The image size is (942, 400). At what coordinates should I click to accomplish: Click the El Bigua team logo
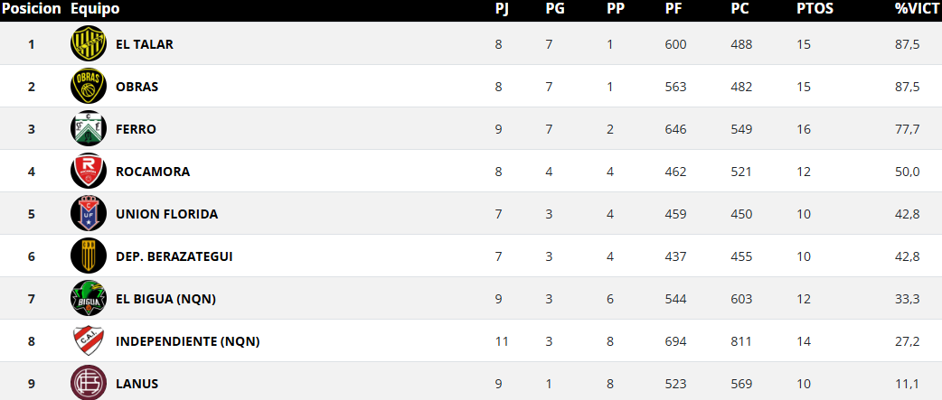(88, 299)
